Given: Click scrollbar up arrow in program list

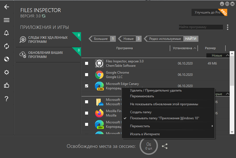Looking at the screenshot, I should [x=232, y=54].
